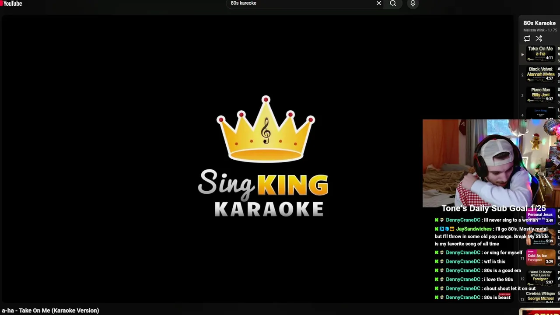This screenshot has width=560, height=315.
Task: Click JaySandwiches crown badge icon
Action: (452, 229)
